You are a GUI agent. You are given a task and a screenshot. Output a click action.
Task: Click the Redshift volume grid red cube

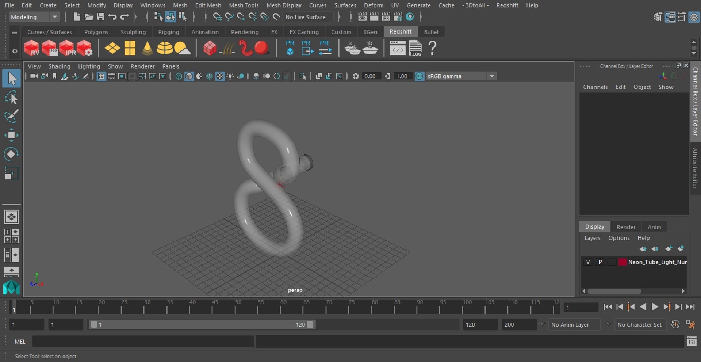tap(210, 48)
